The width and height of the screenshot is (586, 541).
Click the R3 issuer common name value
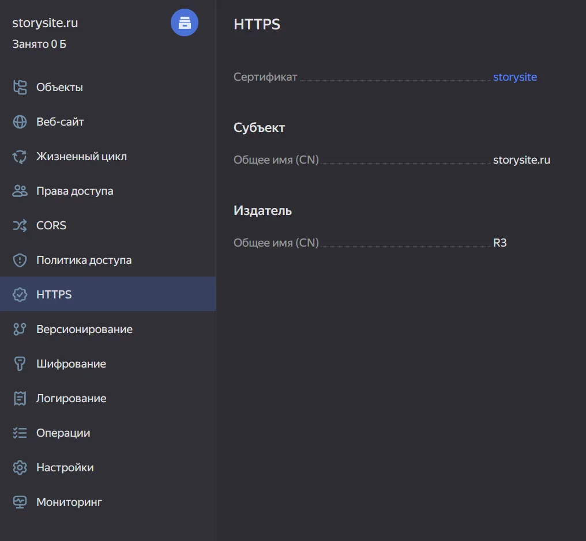(499, 243)
